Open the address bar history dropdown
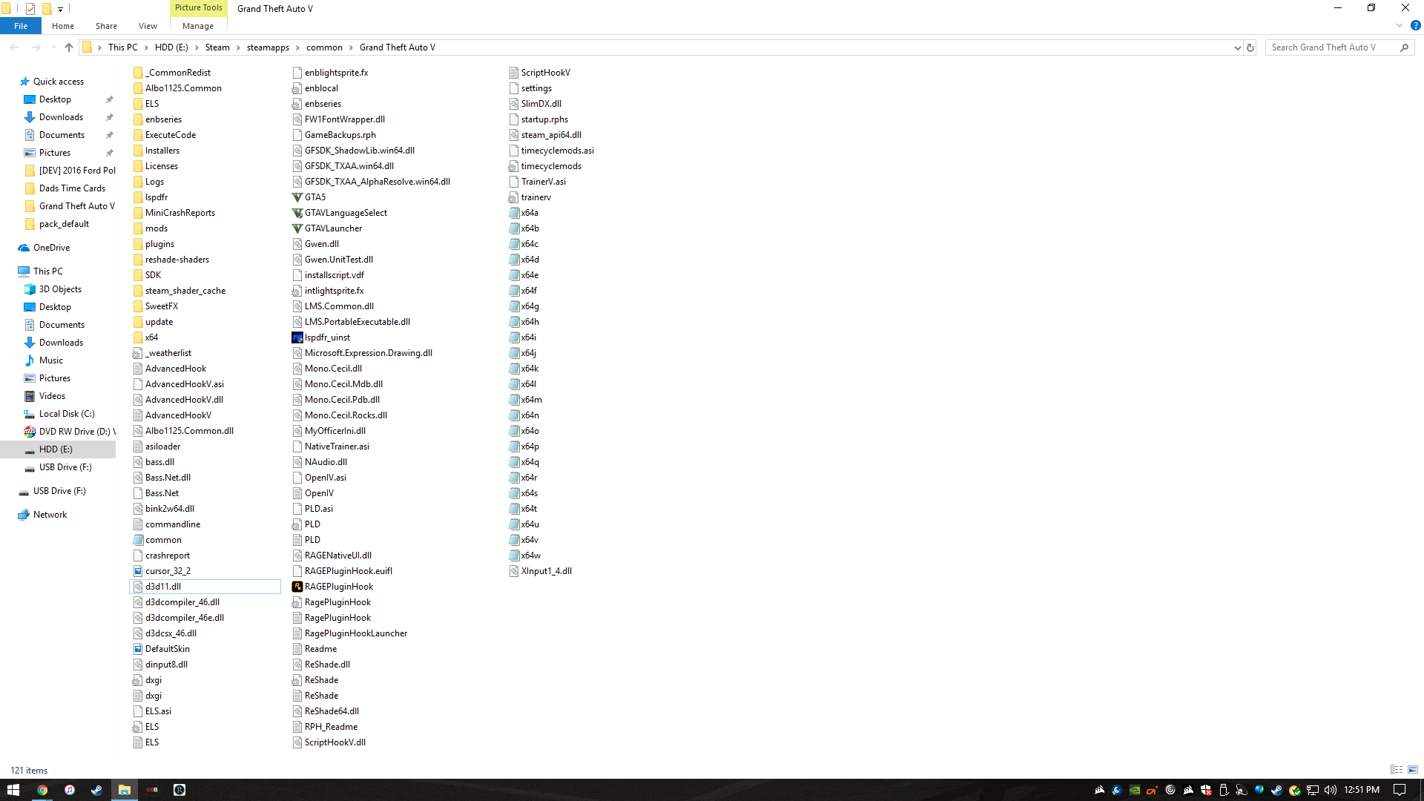Screen dimensions: 1424x801 click(1237, 47)
